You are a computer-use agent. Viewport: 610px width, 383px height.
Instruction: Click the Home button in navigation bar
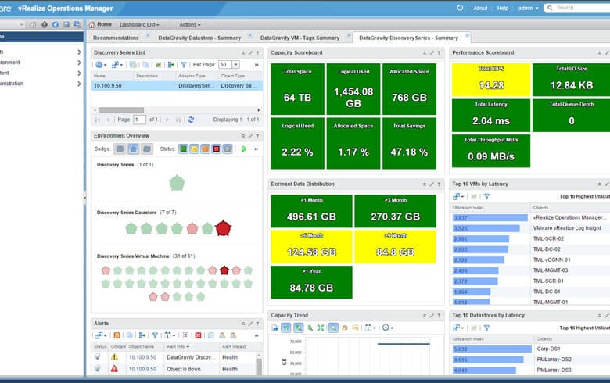100,24
